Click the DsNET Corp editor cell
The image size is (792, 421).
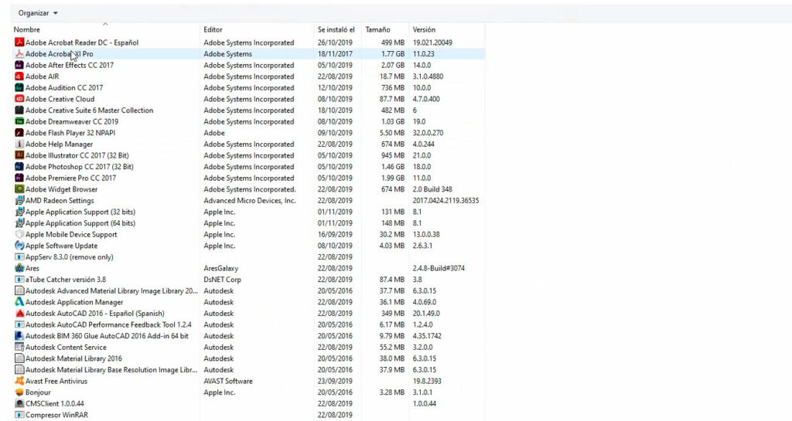click(222, 280)
